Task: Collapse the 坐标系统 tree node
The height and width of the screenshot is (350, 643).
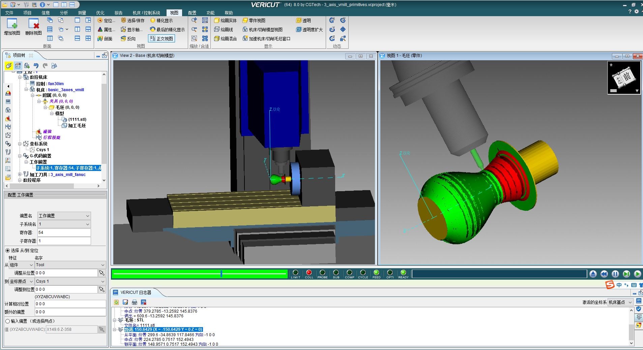Action: pos(20,144)
